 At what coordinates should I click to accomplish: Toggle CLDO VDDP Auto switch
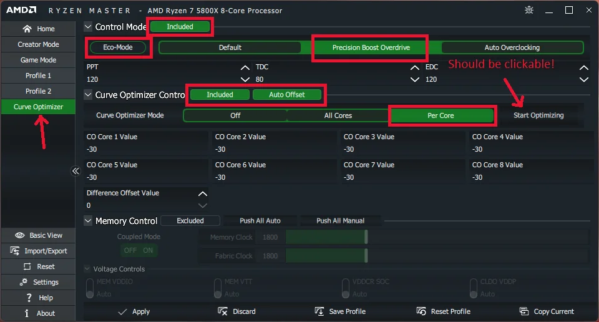474,288
